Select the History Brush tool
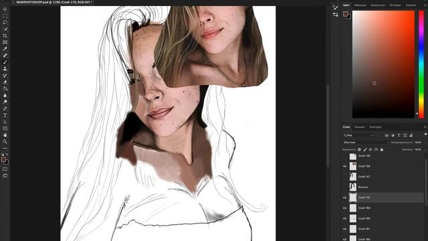 point(5,76)
